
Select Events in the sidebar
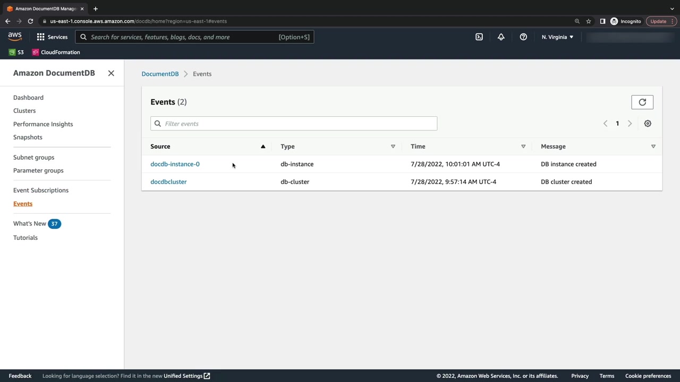[23, 204]
